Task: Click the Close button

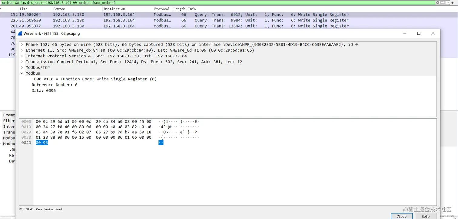Action: 401,216
